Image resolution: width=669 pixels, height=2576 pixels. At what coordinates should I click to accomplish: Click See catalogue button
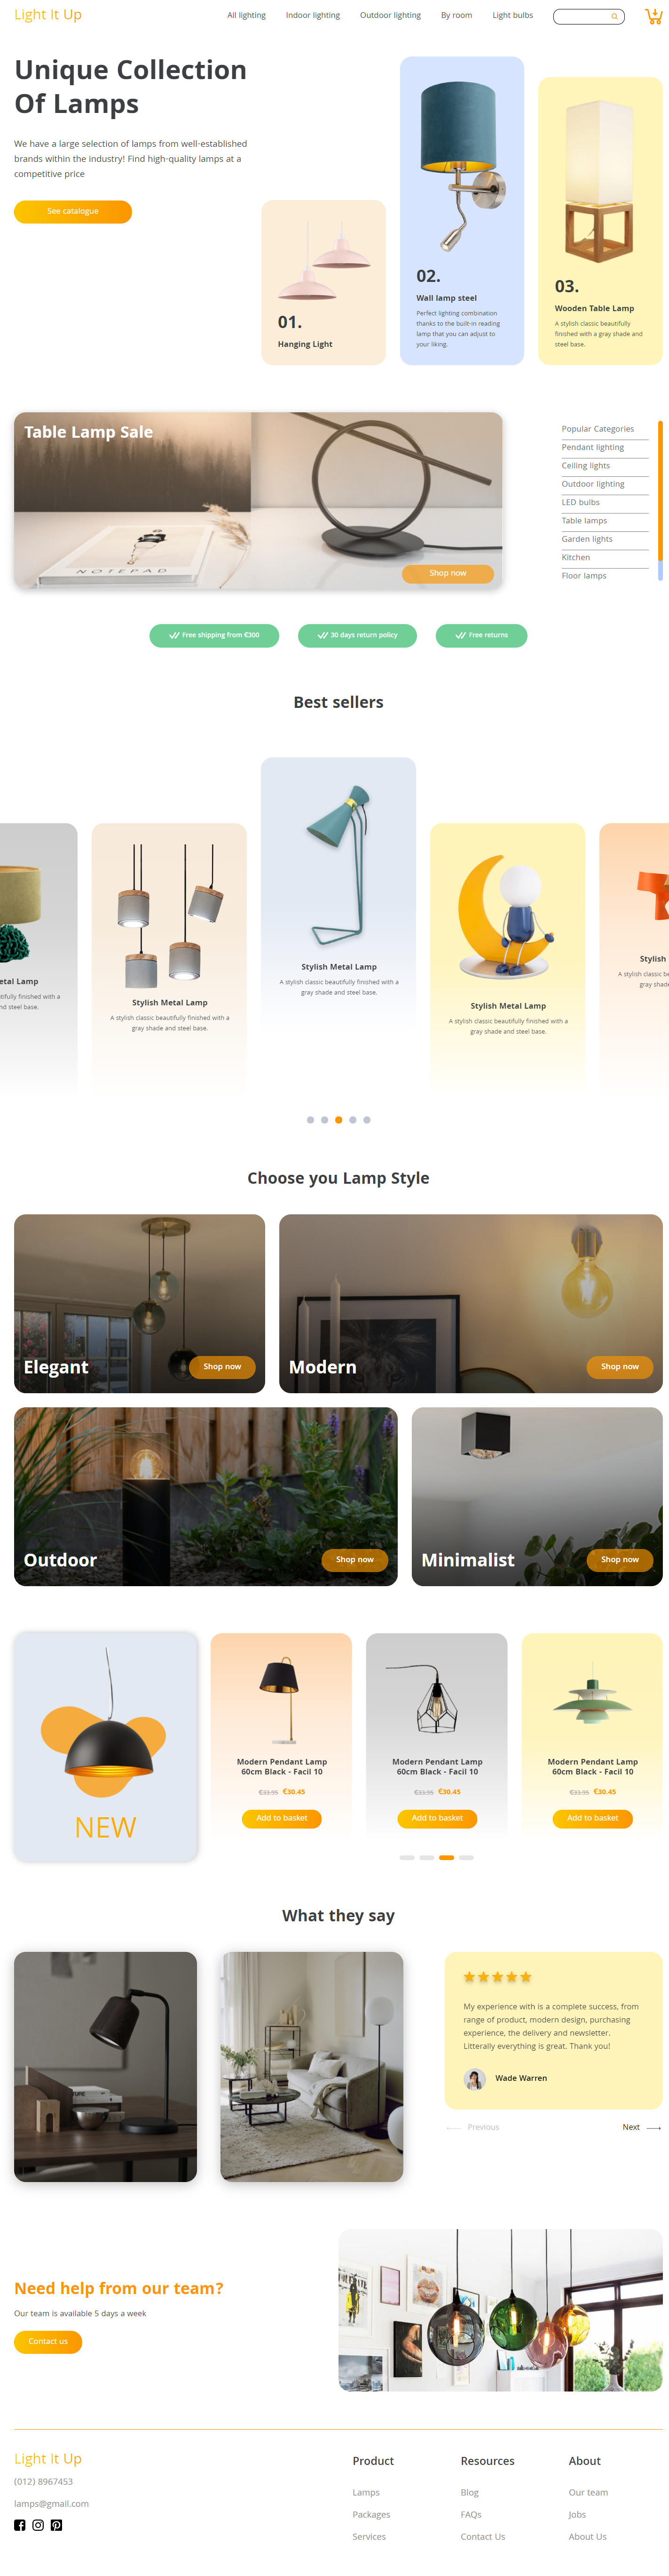pos(73,211)
